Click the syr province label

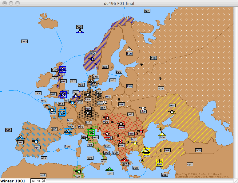190,164
